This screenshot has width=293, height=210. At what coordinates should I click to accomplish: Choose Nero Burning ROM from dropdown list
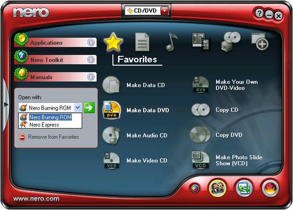[50, 117]
